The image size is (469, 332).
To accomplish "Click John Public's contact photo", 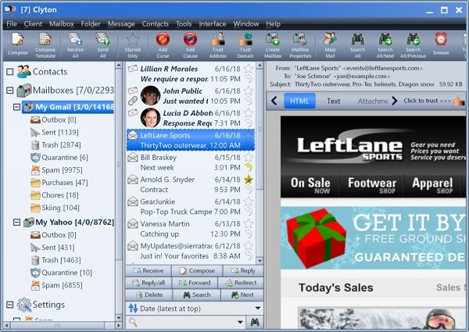I will (150, 95).
